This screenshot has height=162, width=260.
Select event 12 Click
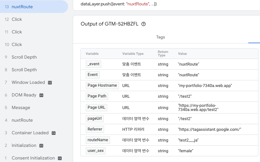(34, 19)
